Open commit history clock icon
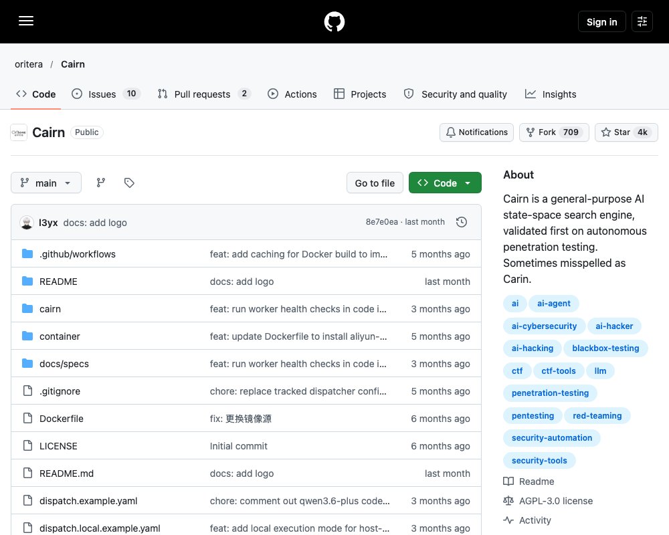 click(x=461, y=222)
